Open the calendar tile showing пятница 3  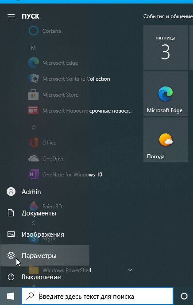[x=166, y=47]
